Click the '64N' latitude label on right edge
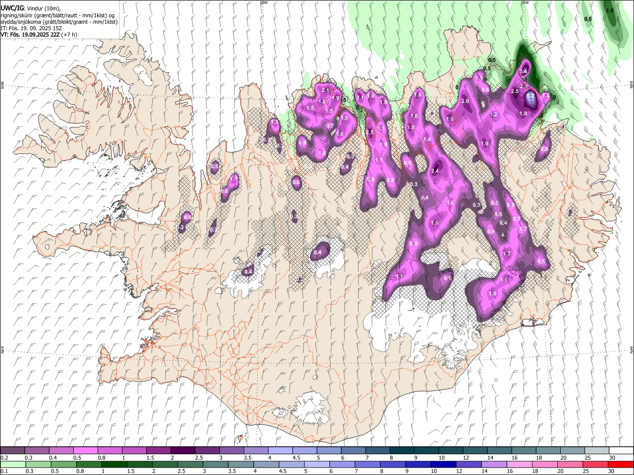The width and height of the screenshot is (634, 475). click(x=632, y=349)
